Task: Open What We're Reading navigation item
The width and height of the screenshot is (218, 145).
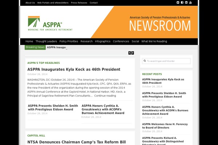Action: 154,41
